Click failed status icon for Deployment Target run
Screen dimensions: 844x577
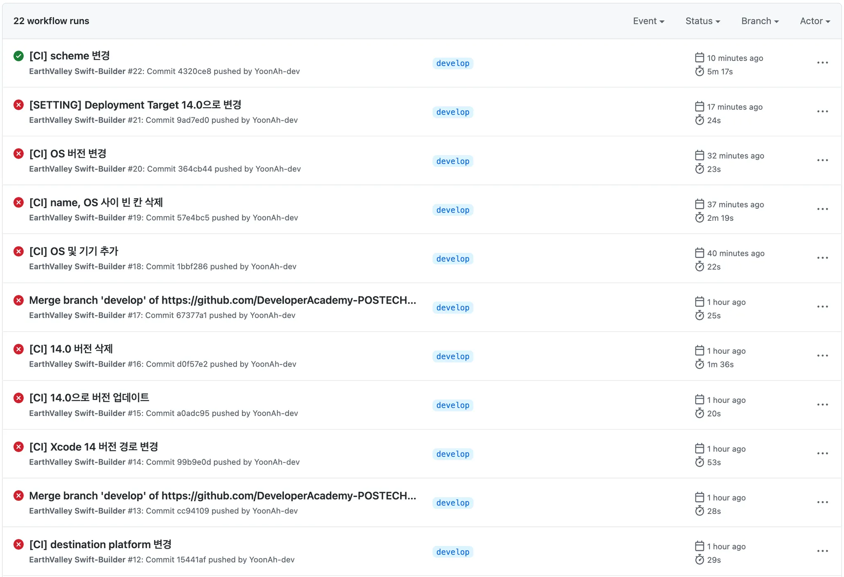pyautogui.click(x=19, y=105)
